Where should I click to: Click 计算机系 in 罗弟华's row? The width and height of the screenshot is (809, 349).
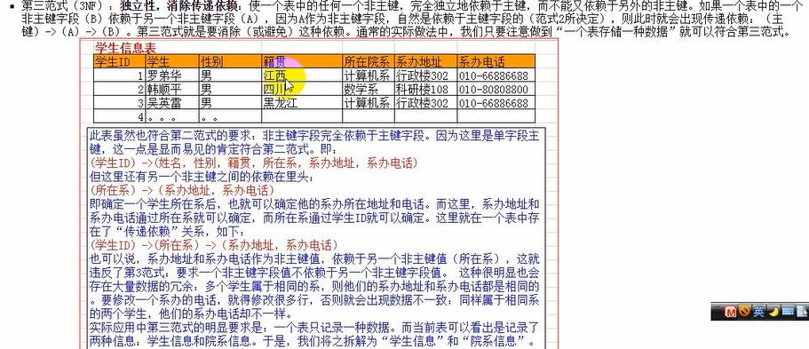(x=369, y=75)
